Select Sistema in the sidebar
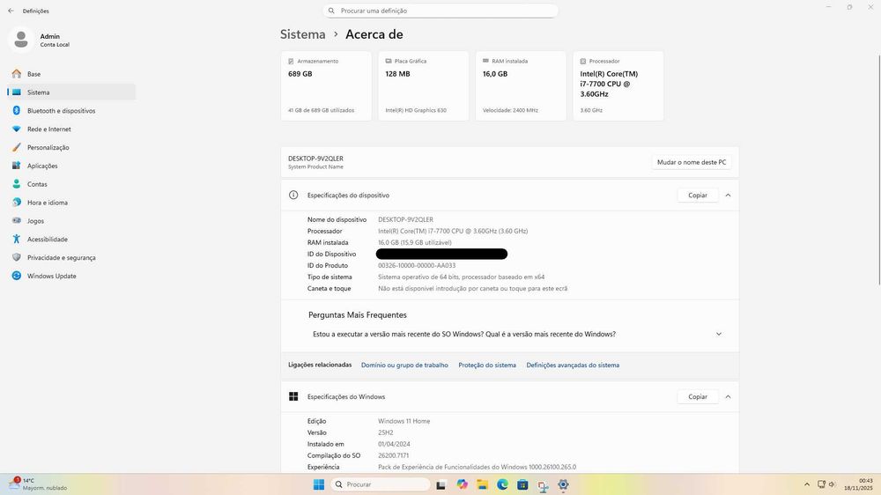 pyautogui.click(x=71, y=92)
